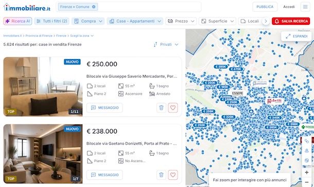Open Bilocale via Giuseppe Saverio Mercadante listing
The height and width of the screenshot is (187, 314).
click(x=132, y=76)
